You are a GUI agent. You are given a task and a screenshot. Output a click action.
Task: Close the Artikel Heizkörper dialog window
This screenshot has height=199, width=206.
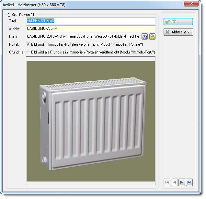pyautogui.click(x=191, y=3)
